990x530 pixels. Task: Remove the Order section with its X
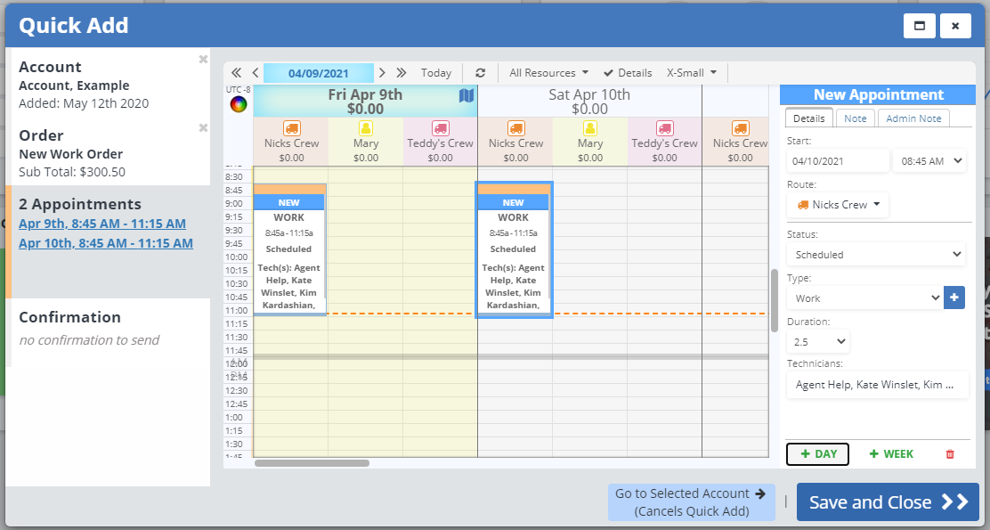(x=203, y=128)
